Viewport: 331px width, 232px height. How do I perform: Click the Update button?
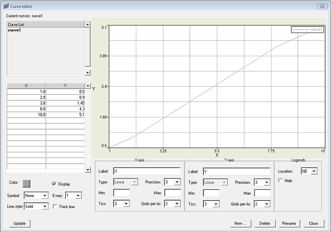point(20,224)
